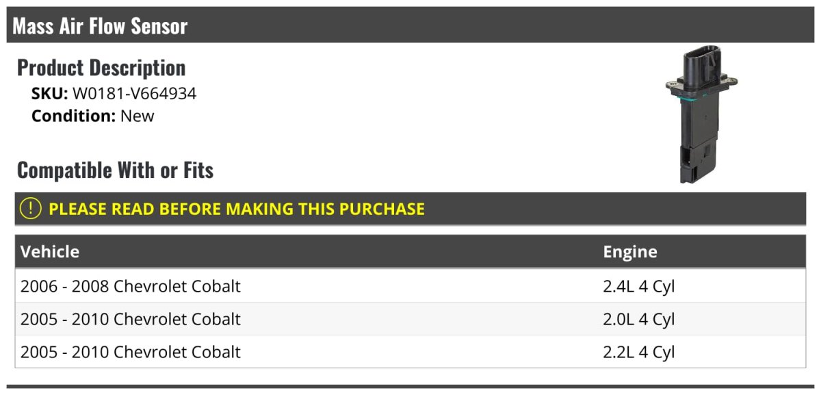Click the Engine column header
The width and height of the screenshot is (821, 395).
click(629, 252)
